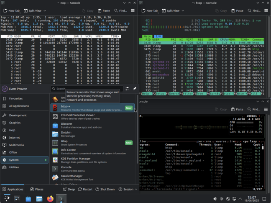This screenshot has height=203, width=271.
Task: Select the Help category
Action: click(25, 130)
